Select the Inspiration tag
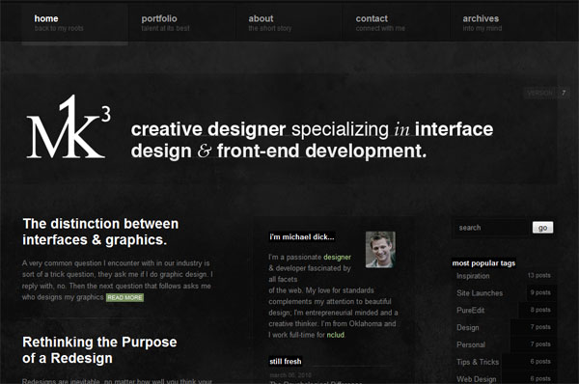Screen dimensions: 579x384 (x=473, y=276)
